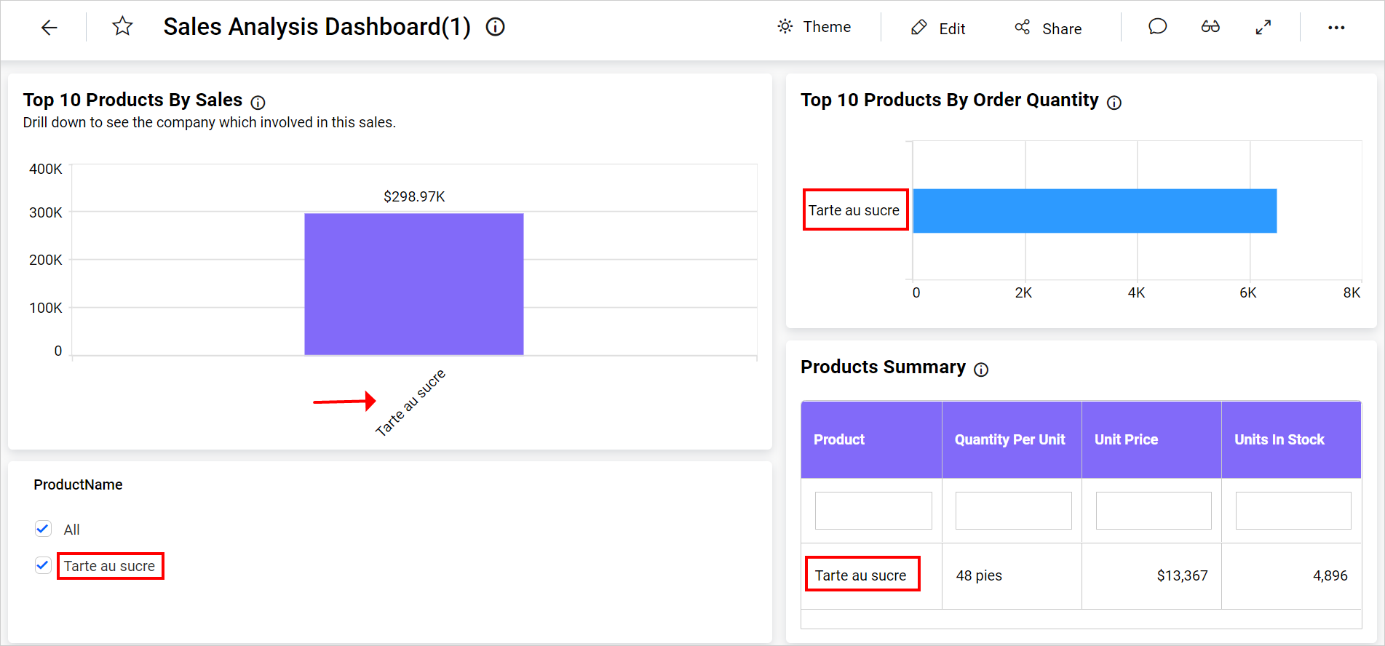The image size is (1385, 646).
Task: Click the Units In Stock filter box
Action: (1293, 511)
